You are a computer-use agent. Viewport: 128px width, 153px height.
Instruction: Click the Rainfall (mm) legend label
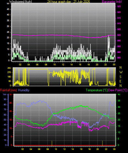8,90
